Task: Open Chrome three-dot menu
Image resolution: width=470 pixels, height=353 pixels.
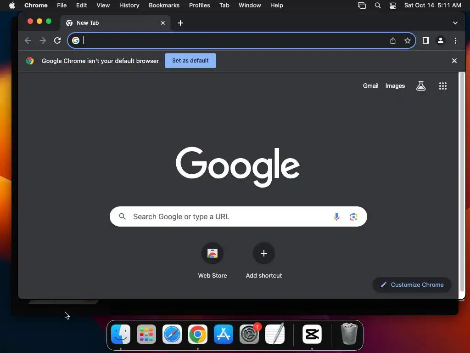Action: (455, 40)
